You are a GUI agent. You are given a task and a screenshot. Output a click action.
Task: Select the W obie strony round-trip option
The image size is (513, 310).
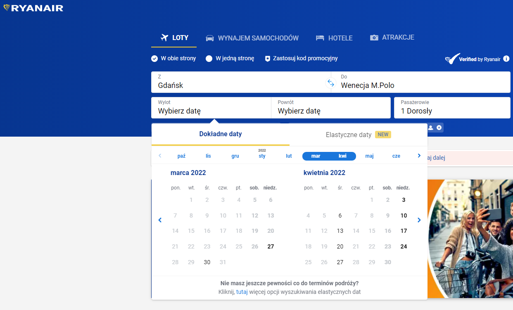(x=154, y=59)
